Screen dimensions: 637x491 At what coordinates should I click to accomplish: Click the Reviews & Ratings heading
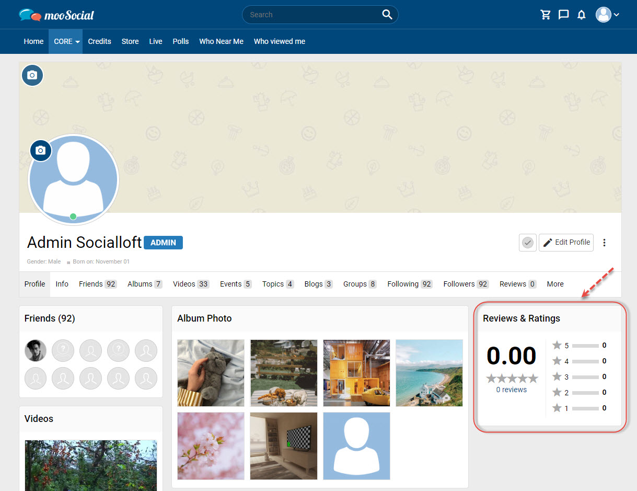coord(522,318)
